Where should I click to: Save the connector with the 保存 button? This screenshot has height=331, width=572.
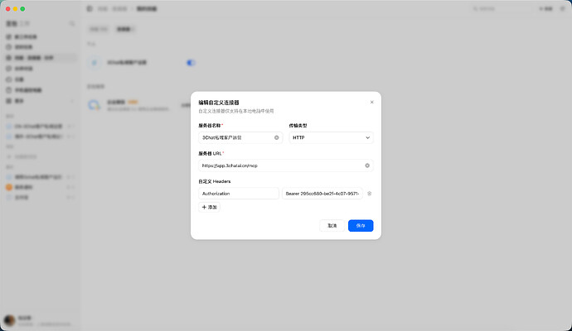tap(361, 225)
